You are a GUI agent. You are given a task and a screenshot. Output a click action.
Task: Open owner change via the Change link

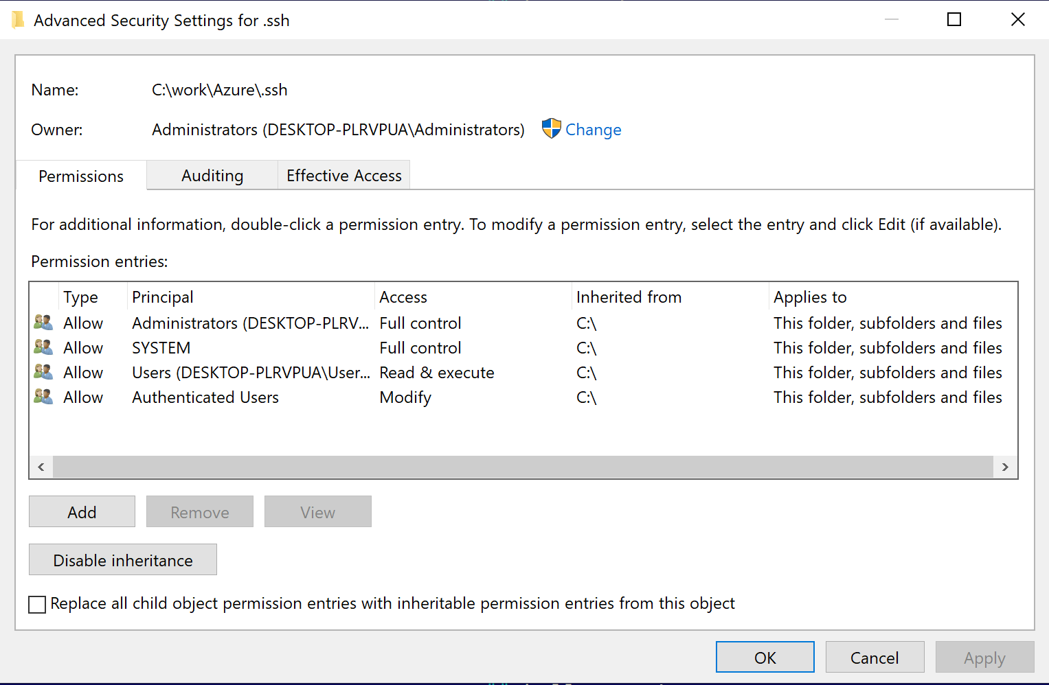[593, 129]
